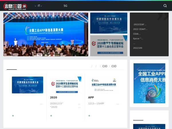The height and width of the screenshot is (129, 172).
Task: Open the 中德创新合作发展大会 banner beside carousel
Action: (x=109, y=23)
